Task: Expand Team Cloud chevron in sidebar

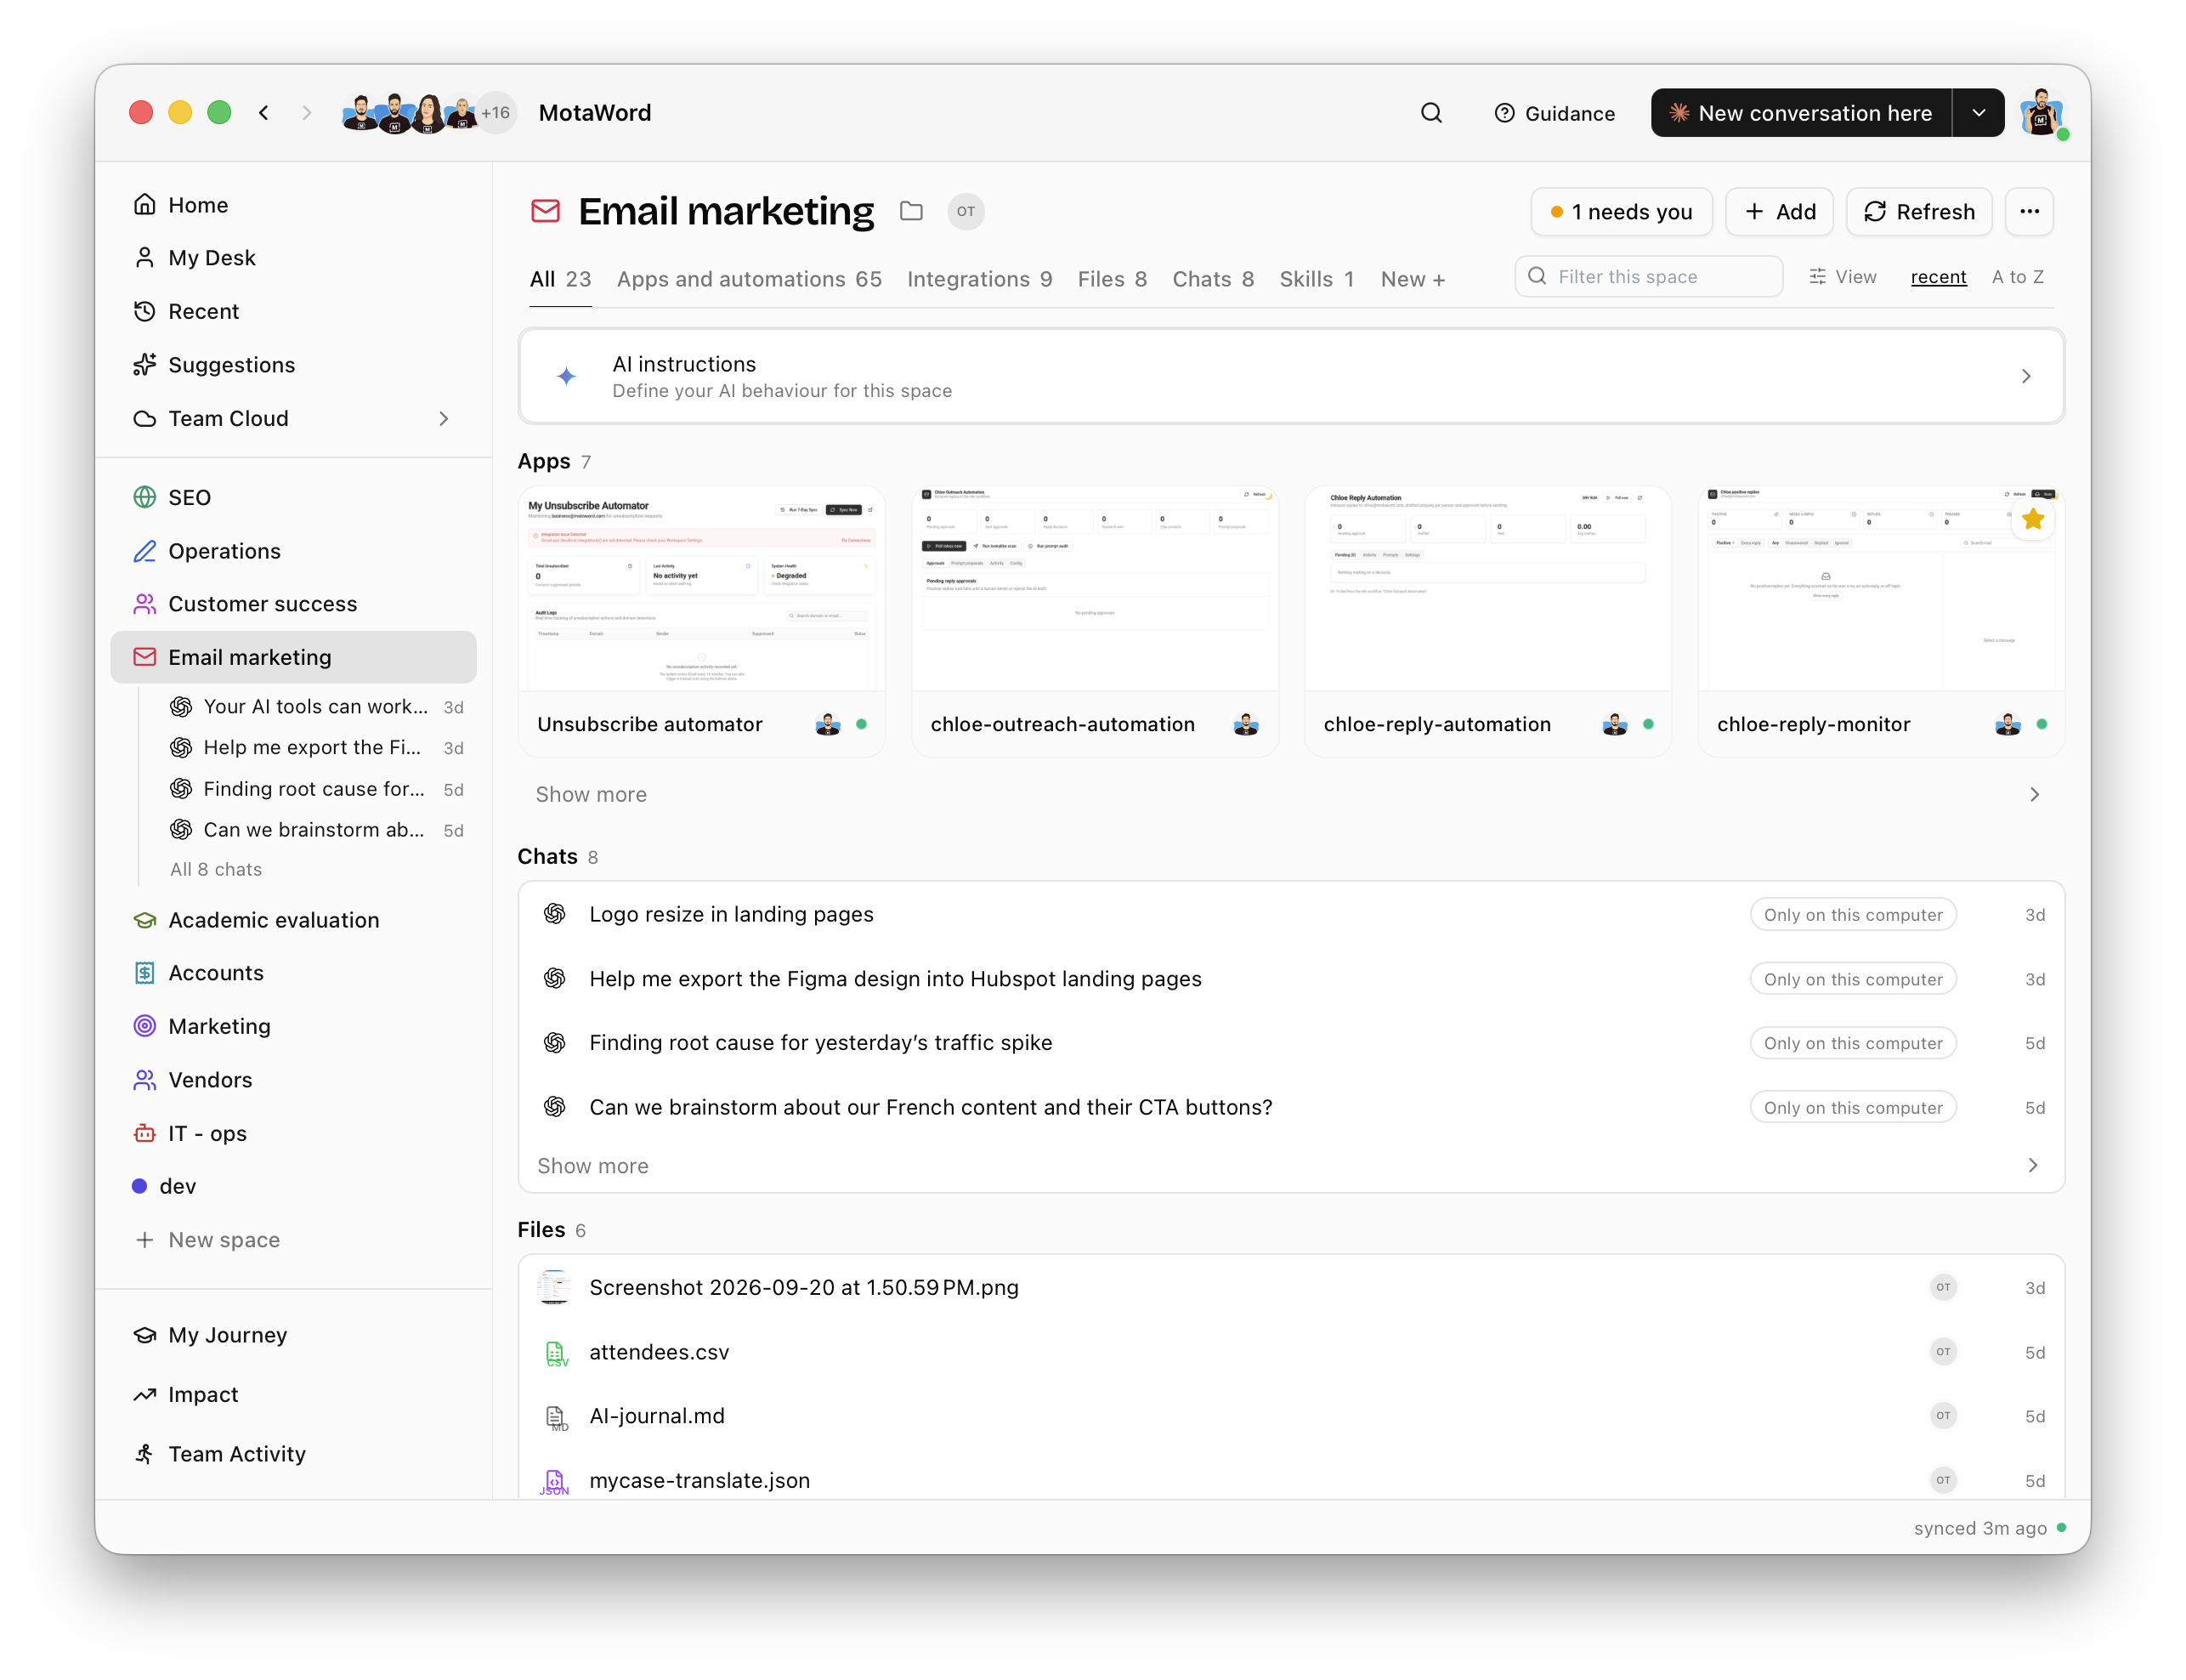Action: point(443,419)
